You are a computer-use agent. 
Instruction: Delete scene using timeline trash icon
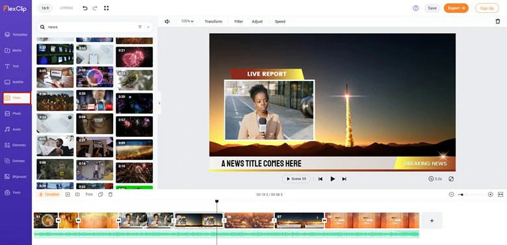coord(110,194)
